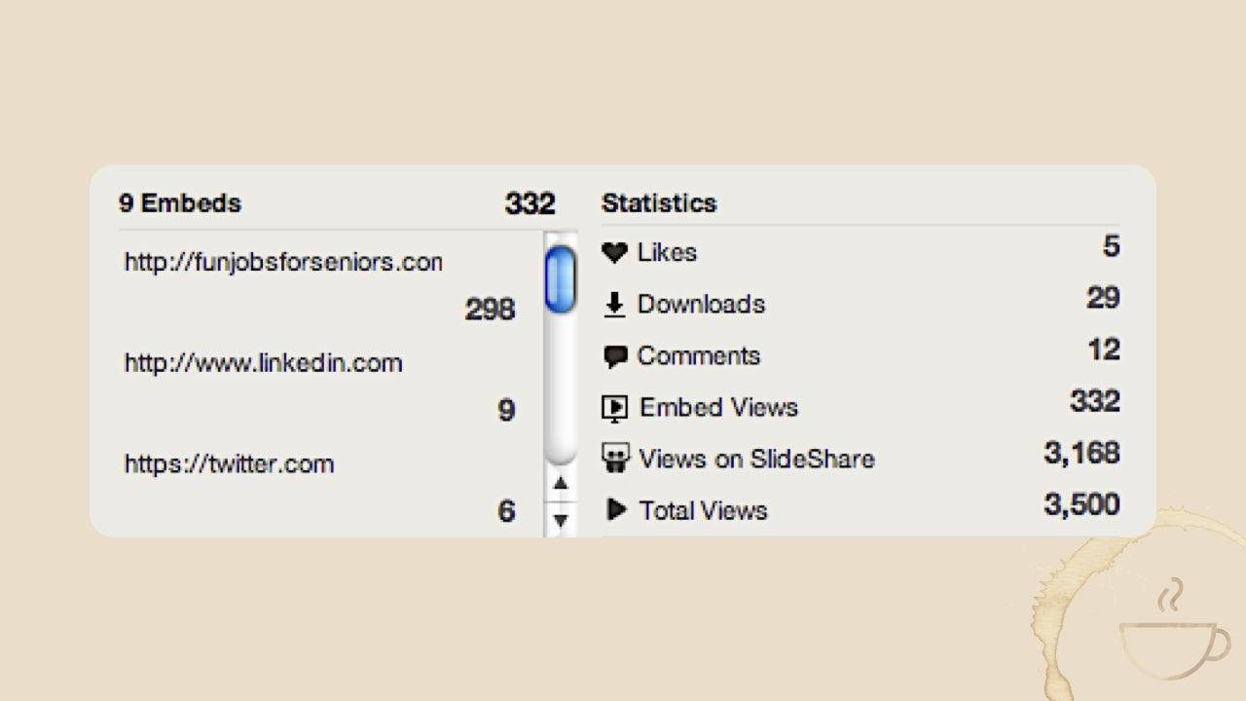The height and width of the screenshot is (701, 1246).
Task: Select the 9 Embeds heading
Action: [180, 203]
